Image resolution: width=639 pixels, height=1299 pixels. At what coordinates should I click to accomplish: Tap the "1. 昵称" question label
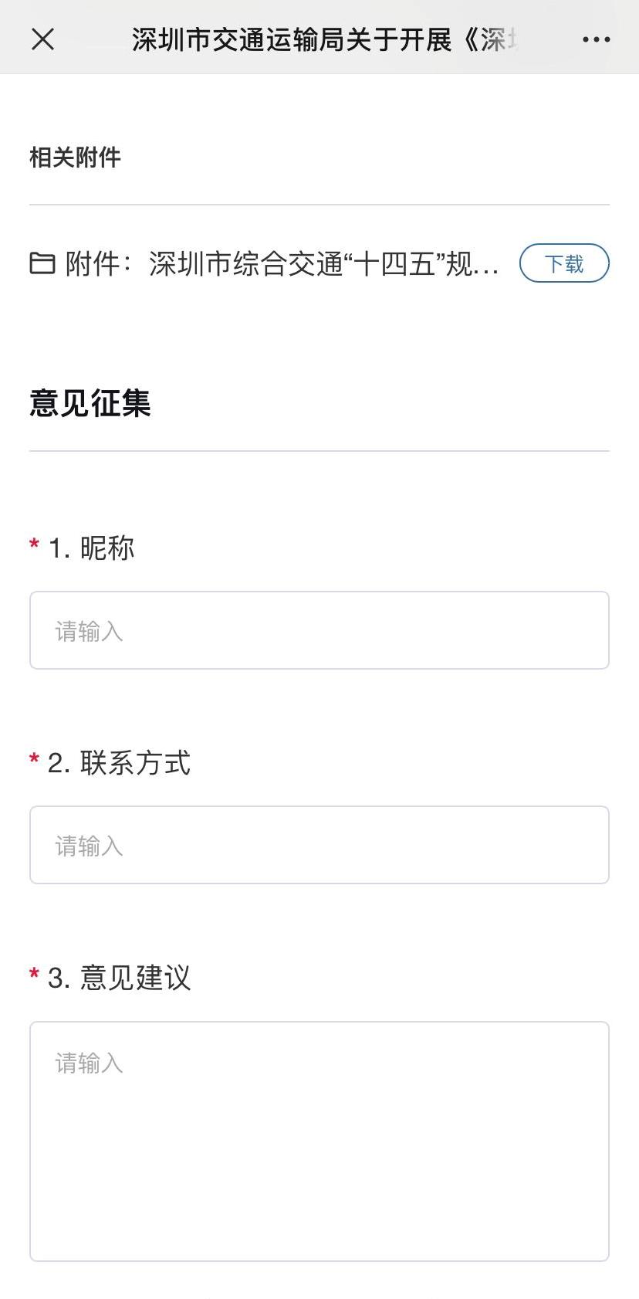pos(92,548)
